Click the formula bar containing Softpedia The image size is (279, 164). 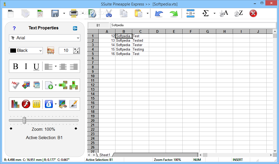coord(193,25)
